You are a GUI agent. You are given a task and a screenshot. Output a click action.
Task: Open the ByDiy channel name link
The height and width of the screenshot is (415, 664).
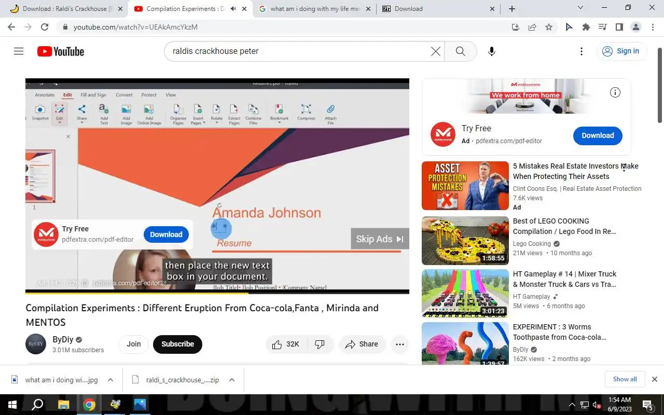tap(63, 340)
